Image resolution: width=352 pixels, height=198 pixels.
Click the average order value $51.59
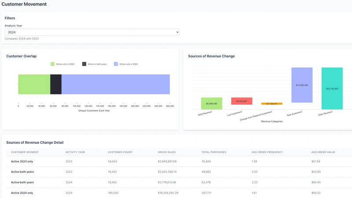point(315,161)
